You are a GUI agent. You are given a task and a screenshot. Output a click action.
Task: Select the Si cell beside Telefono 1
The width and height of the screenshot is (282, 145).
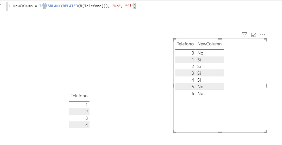199,60
